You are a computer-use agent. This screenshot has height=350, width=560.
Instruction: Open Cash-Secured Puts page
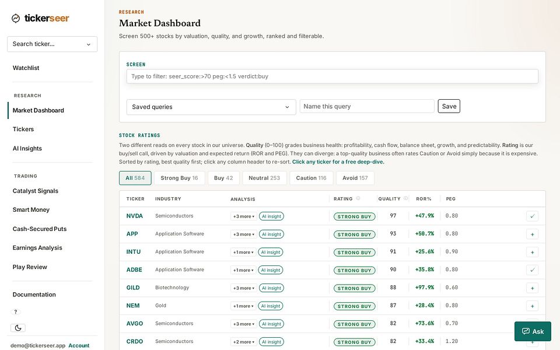pos(40,229)
